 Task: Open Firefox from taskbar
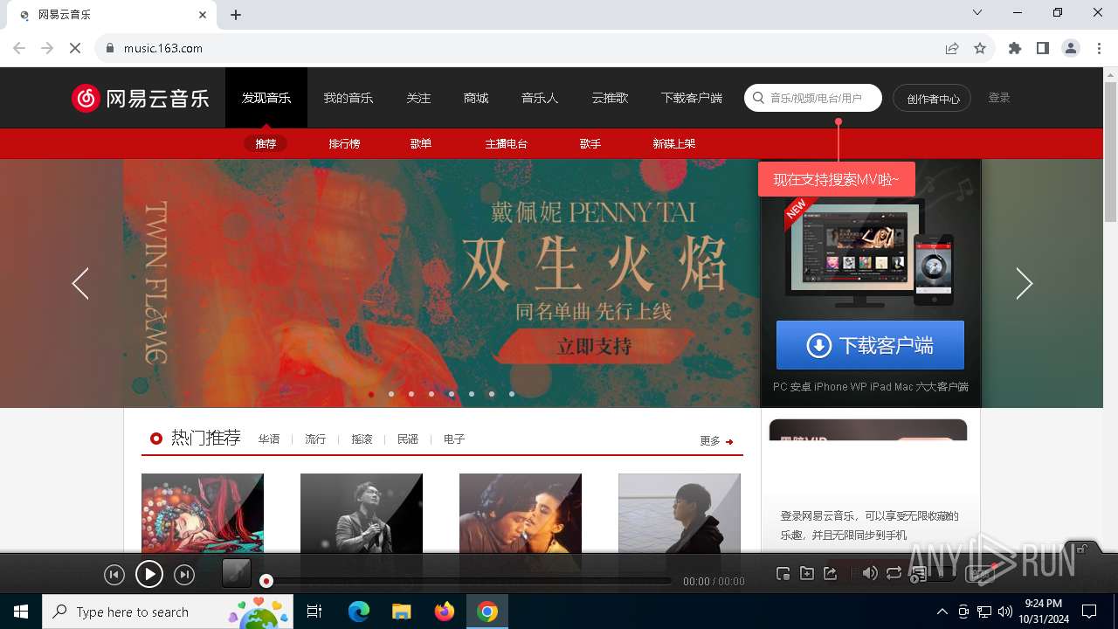(445, 612)
